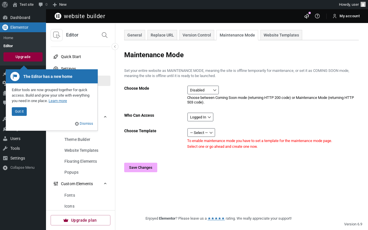The image size is (368, 230).
Task: Click the Elementor logo beside website builder
Action: click(x=58, y=16)
